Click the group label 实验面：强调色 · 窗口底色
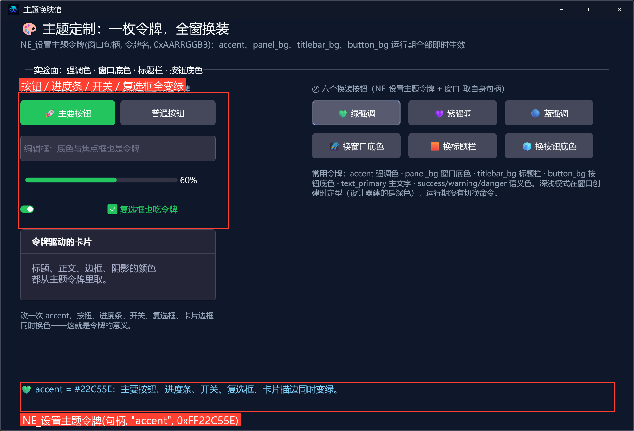The height and width of the screenshot is (431, 634). pos(118,70)
